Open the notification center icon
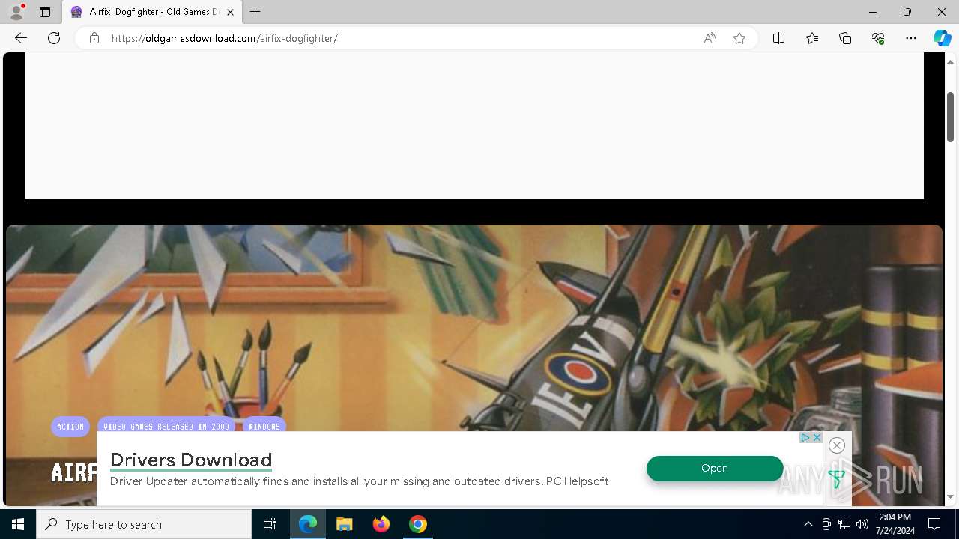The height and width of the screenshot is (539, 959). (934, 524)
